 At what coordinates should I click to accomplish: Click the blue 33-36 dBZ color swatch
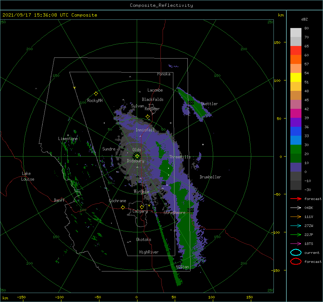tap(296, 131)
